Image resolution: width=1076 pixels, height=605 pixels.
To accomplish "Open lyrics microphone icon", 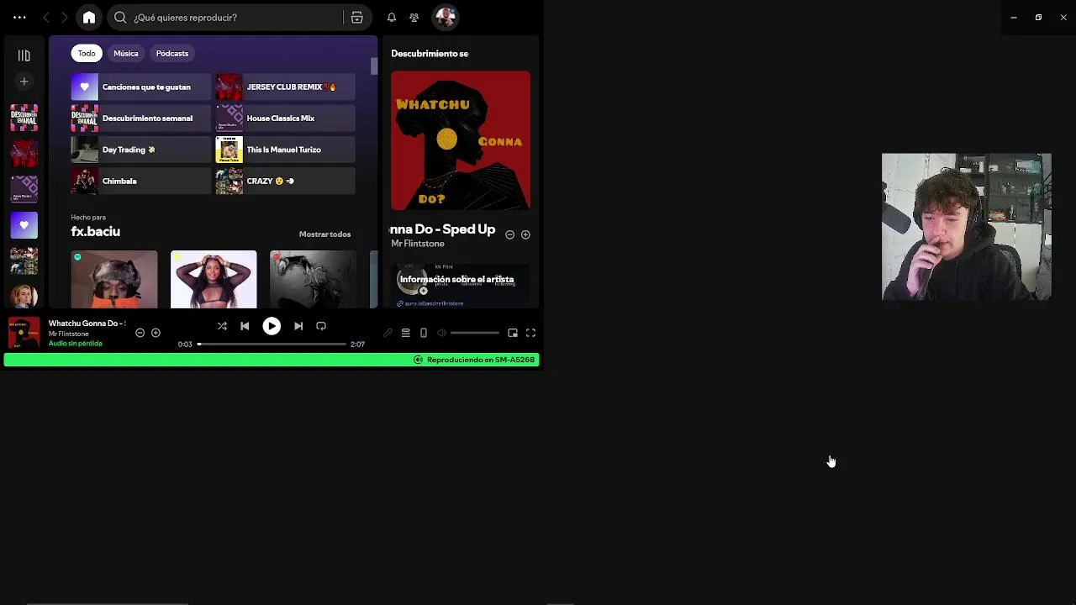I will [388, 334].
